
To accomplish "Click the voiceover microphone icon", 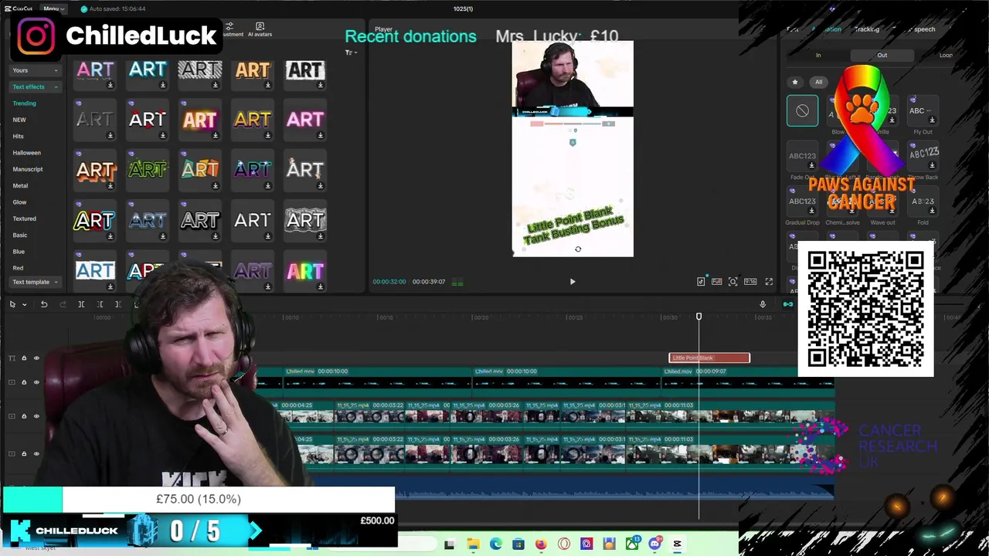I will pyautogui.click(x=763, y=304).
